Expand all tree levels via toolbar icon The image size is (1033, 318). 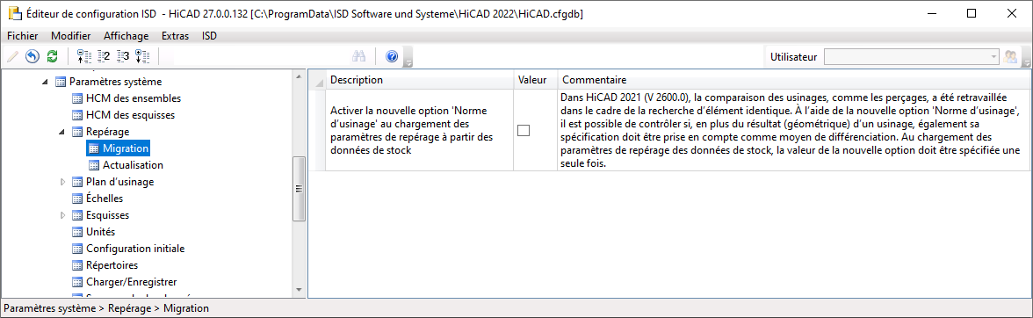click(143, 56)
